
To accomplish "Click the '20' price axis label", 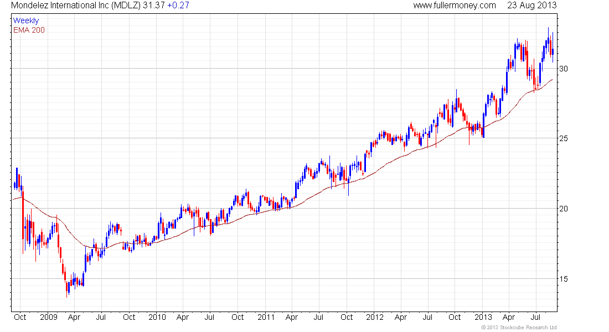I will click(x=563, y=209).
